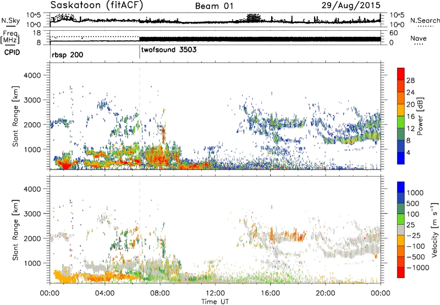This screenshot has width=440, height=305.
Task: Click the "Velocity [m s⁻¹]" colorbar label
Action: point(435,230)
